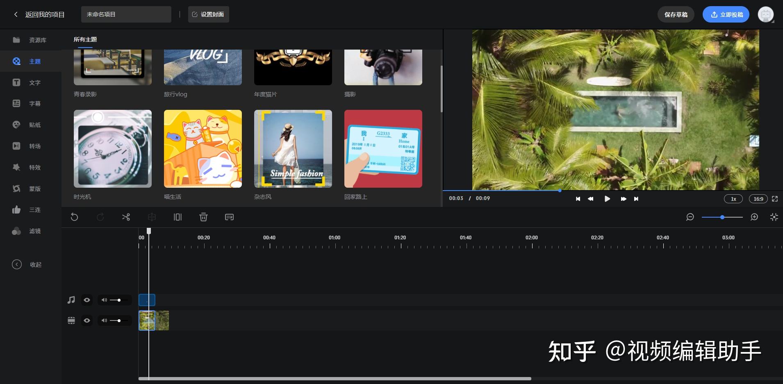Play the preview video

607,199
